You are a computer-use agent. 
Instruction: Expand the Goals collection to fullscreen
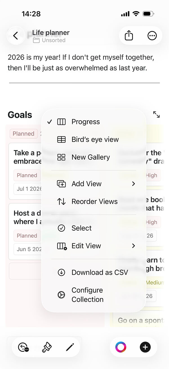point(156,115)
